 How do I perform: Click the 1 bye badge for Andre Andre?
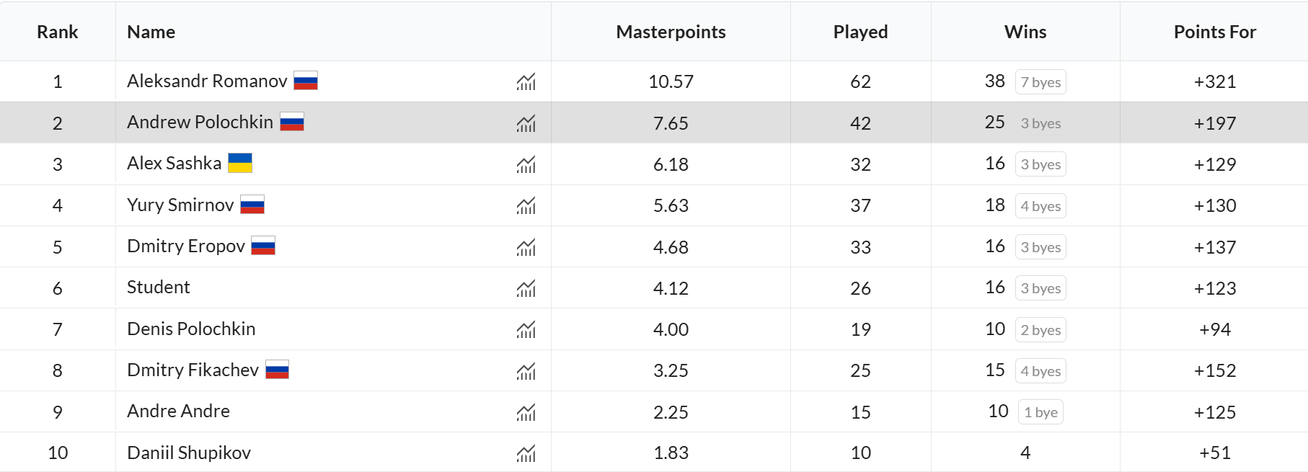pyautogui.click(x=1040, y=412)
